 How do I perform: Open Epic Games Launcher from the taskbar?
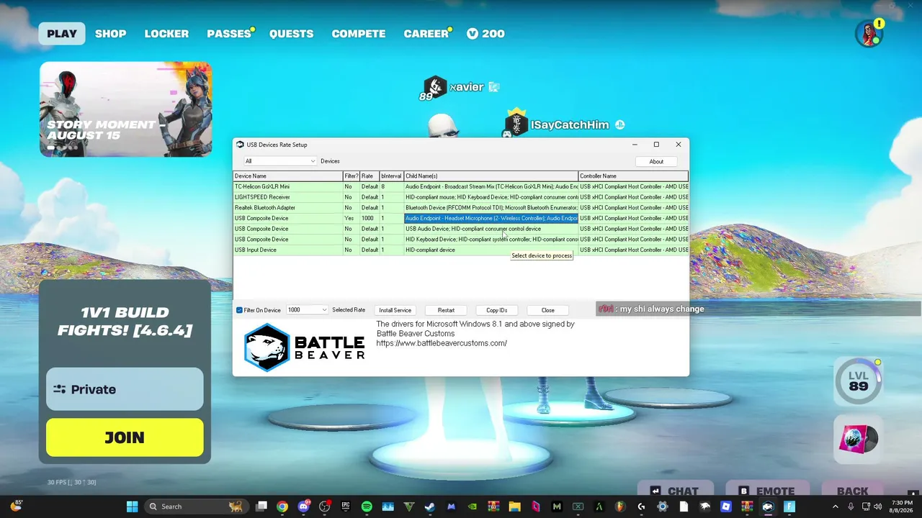[346, 506]
